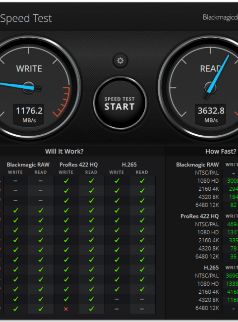Viewport: 238px width, 322px height.
Task: Open settings with the gear icon
Action: (120, 61)
